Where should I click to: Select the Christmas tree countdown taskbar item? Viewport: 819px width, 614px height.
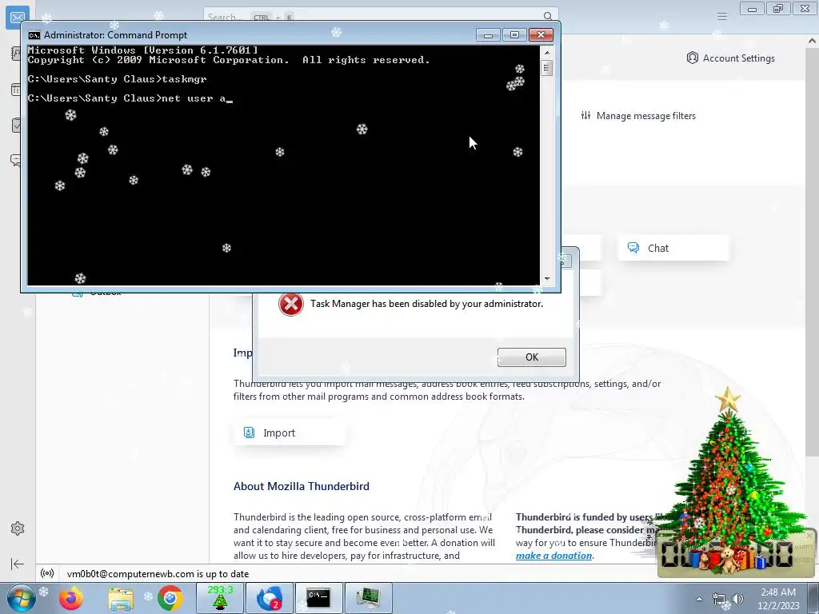pyautogui.click(x=220, y=598)
